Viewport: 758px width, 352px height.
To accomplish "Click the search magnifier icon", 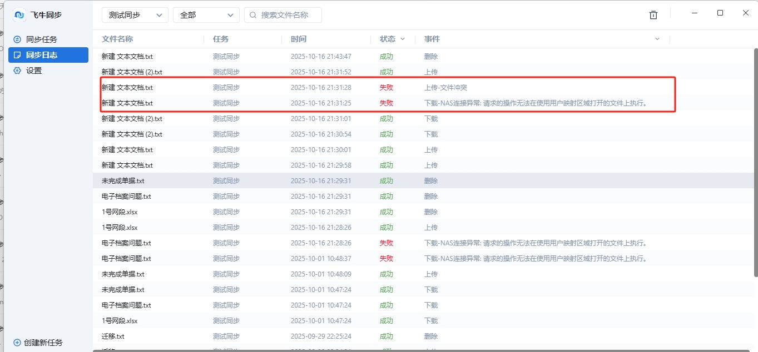I will (253, 15).
